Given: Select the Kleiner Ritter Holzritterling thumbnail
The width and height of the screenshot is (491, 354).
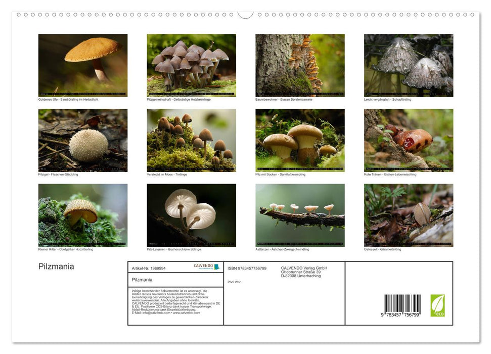Looking at the screenshot, I should (x=83, y=214).
